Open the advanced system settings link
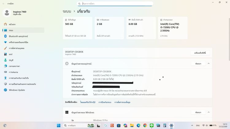This screenshot has width=230, height=129. click(x=122, y=102)
